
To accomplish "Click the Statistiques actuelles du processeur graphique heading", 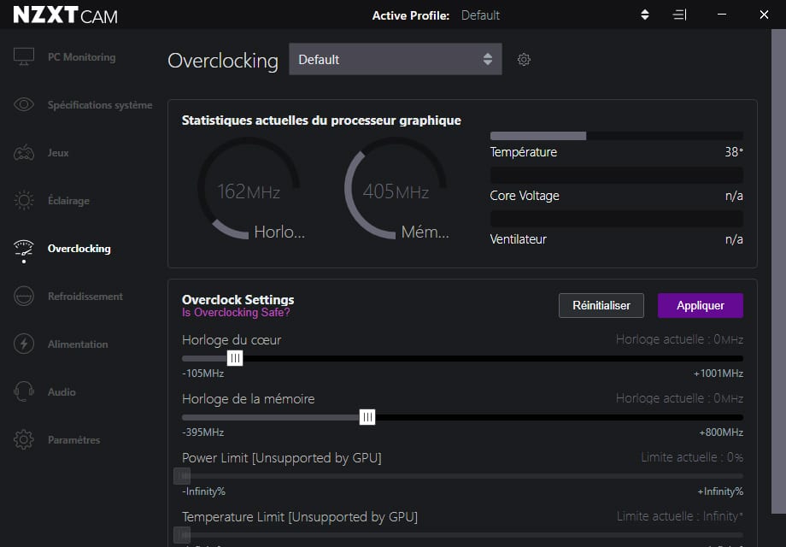I will 321,121.
